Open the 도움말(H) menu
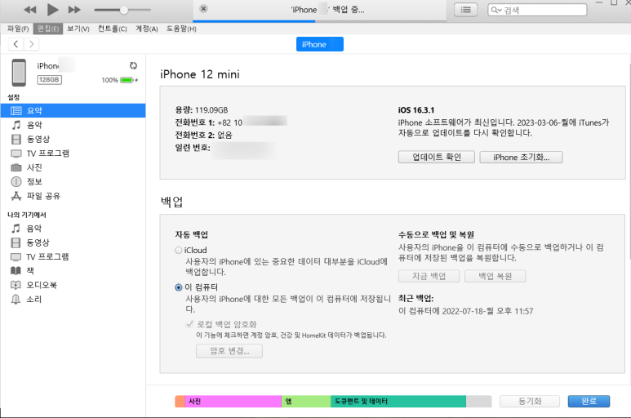Screen dimensions: 631x418 pos(181,29)
